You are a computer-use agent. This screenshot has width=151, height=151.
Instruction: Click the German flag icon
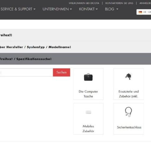click(x=140, y=12)
